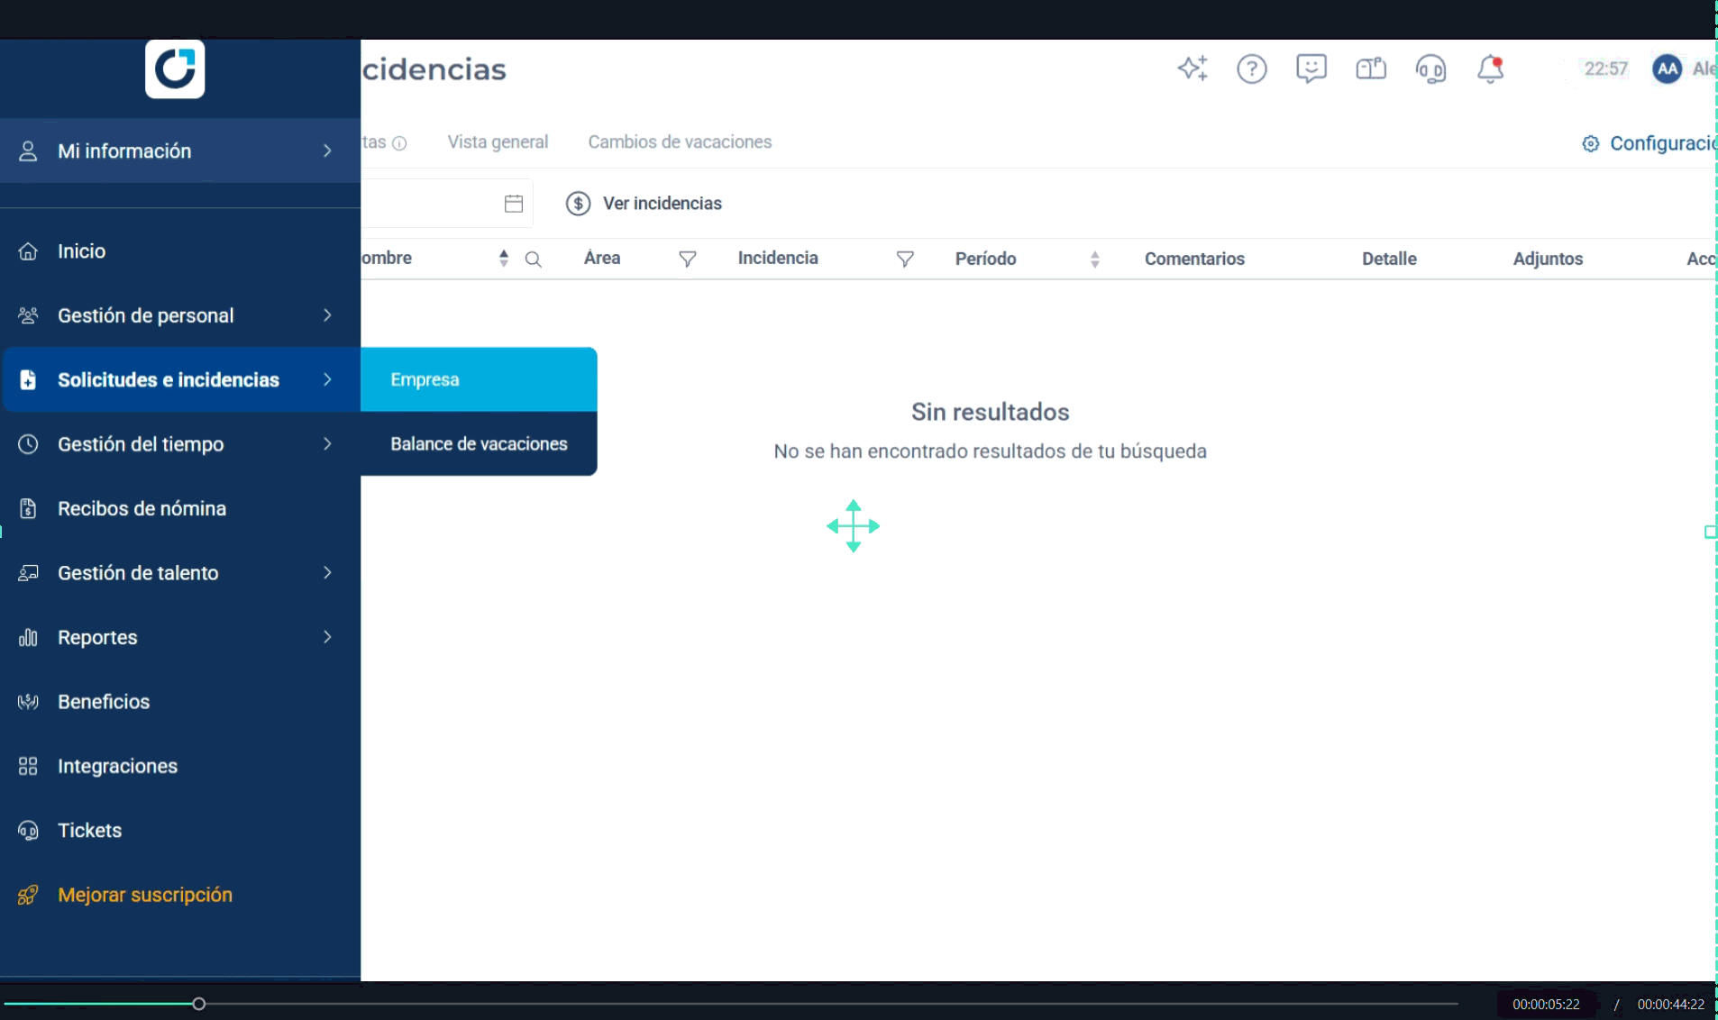Click the calendar icon in date field
Screen dimensions: 1718x1020
coord(514,204)
